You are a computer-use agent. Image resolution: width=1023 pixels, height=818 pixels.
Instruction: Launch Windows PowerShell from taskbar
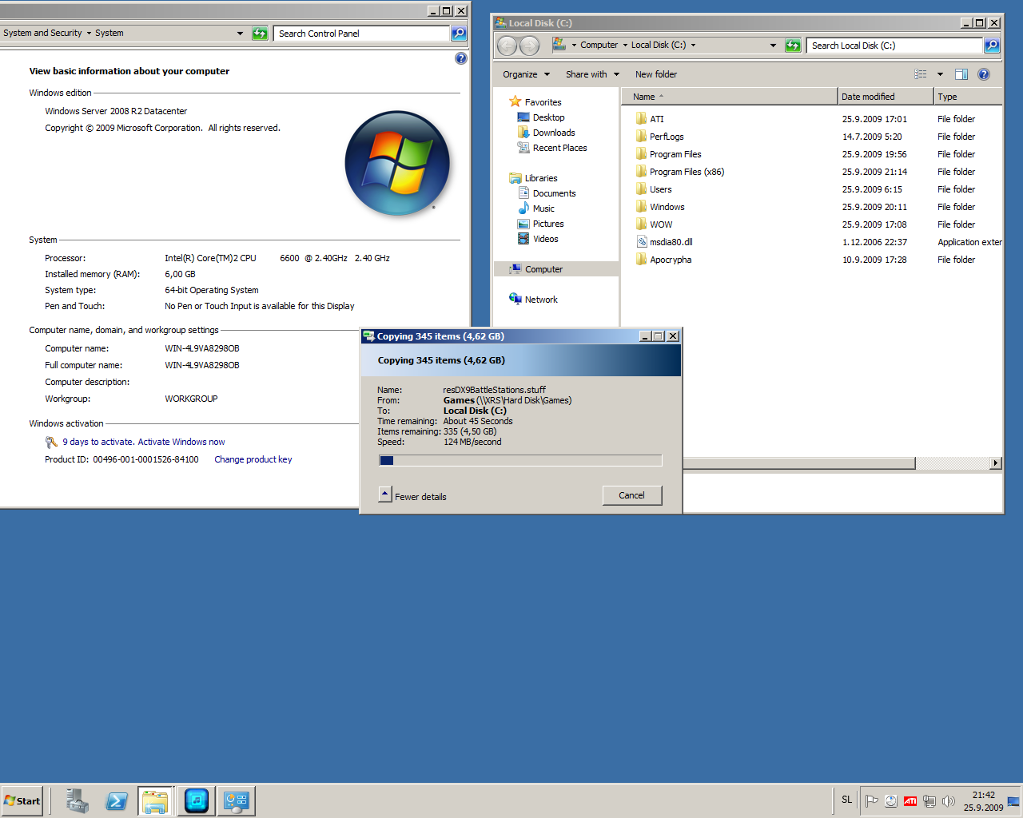117,800
